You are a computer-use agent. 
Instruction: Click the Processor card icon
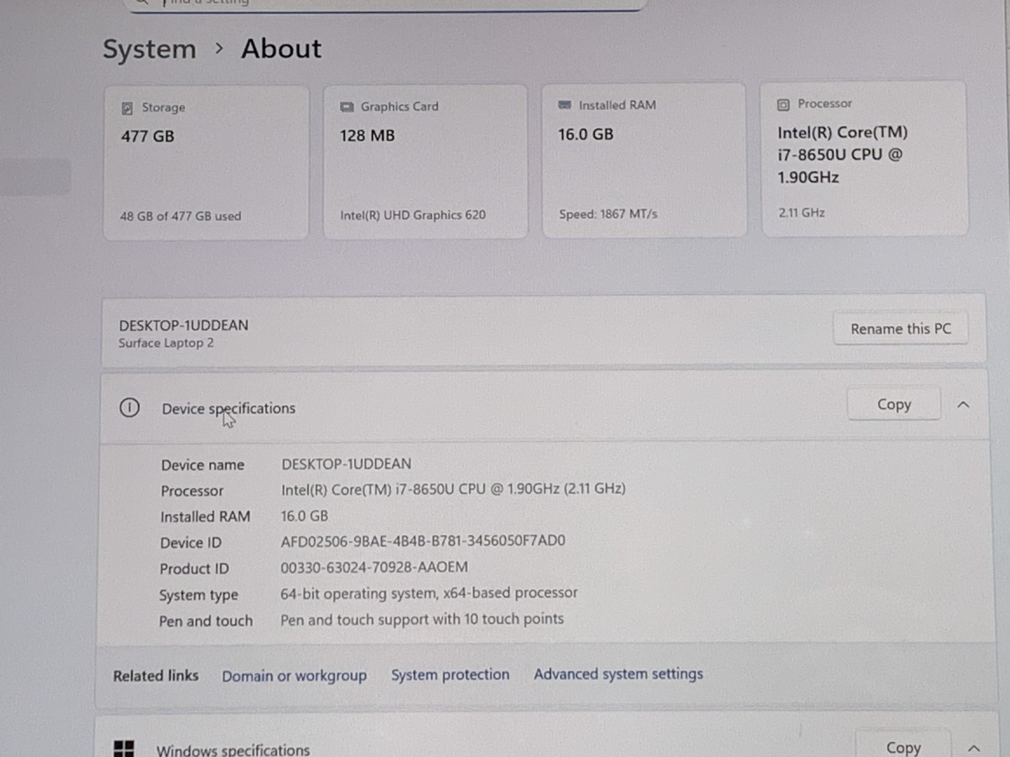pyautogui.click(x=783, y=105)
